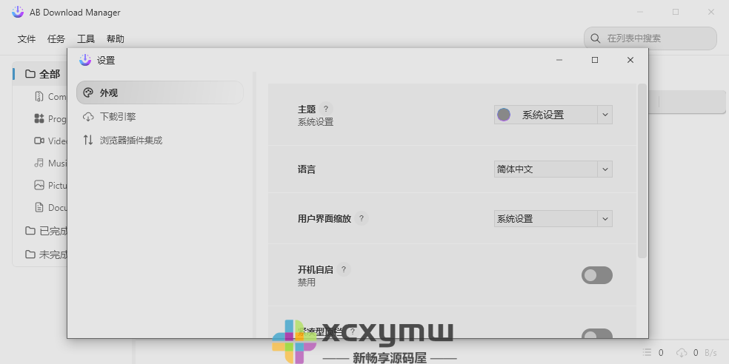Select the Programs category in main sidebar
Viewport: 729px width, 364px height.
pos(50,119)
